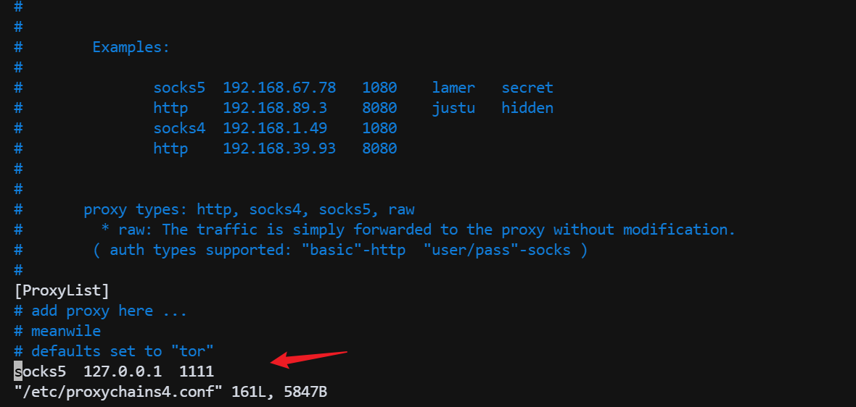
Task: Click the port number 1111
Action: coord(197,372)
